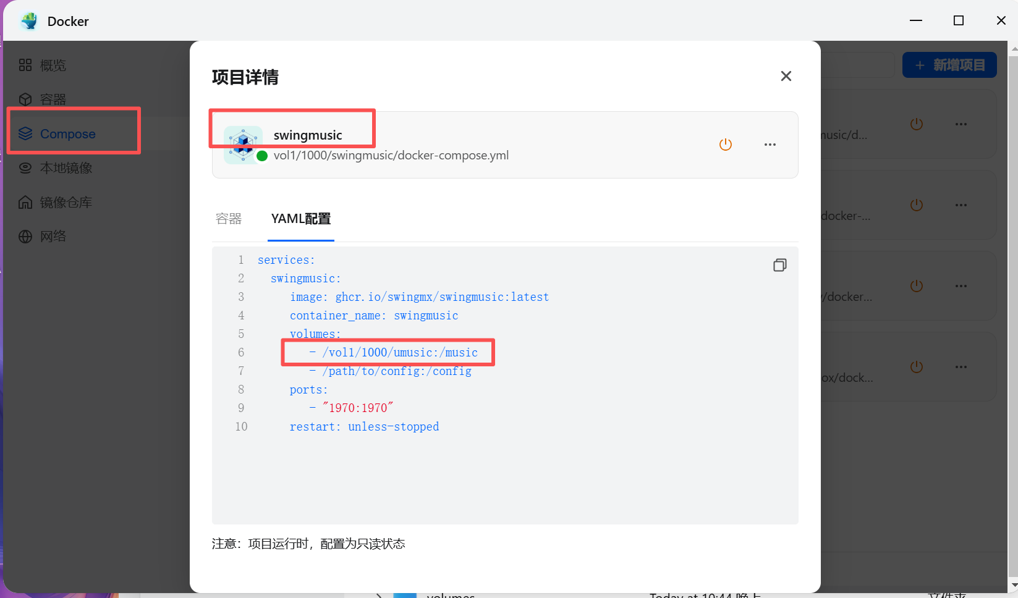This screenshot has width=1018, height=598.
Task: Maximize the Docker window
Action: (959, 20)
